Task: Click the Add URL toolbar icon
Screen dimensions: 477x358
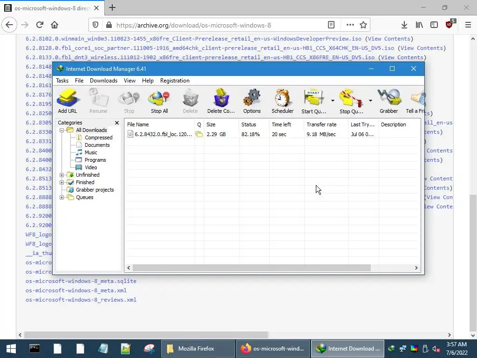Action: (68, 101)
